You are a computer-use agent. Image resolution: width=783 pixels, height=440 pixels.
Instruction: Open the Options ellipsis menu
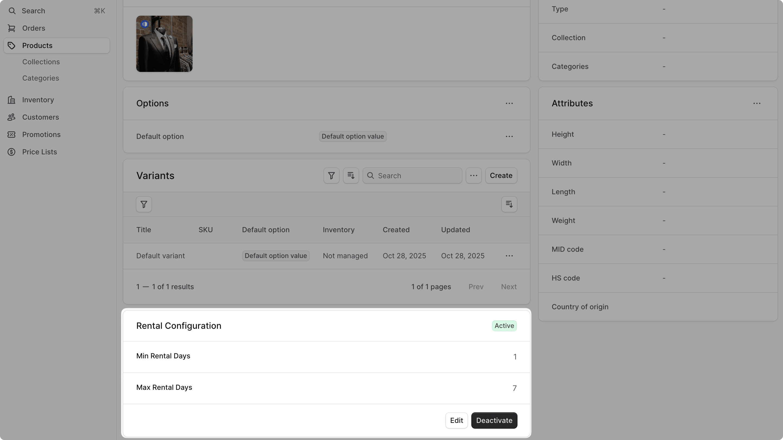509,103
